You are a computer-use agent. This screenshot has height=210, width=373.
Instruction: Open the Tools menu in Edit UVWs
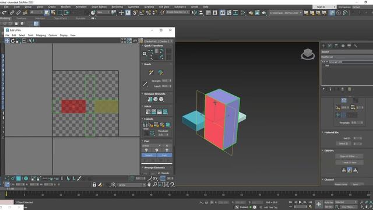click(x=31, y=35)
